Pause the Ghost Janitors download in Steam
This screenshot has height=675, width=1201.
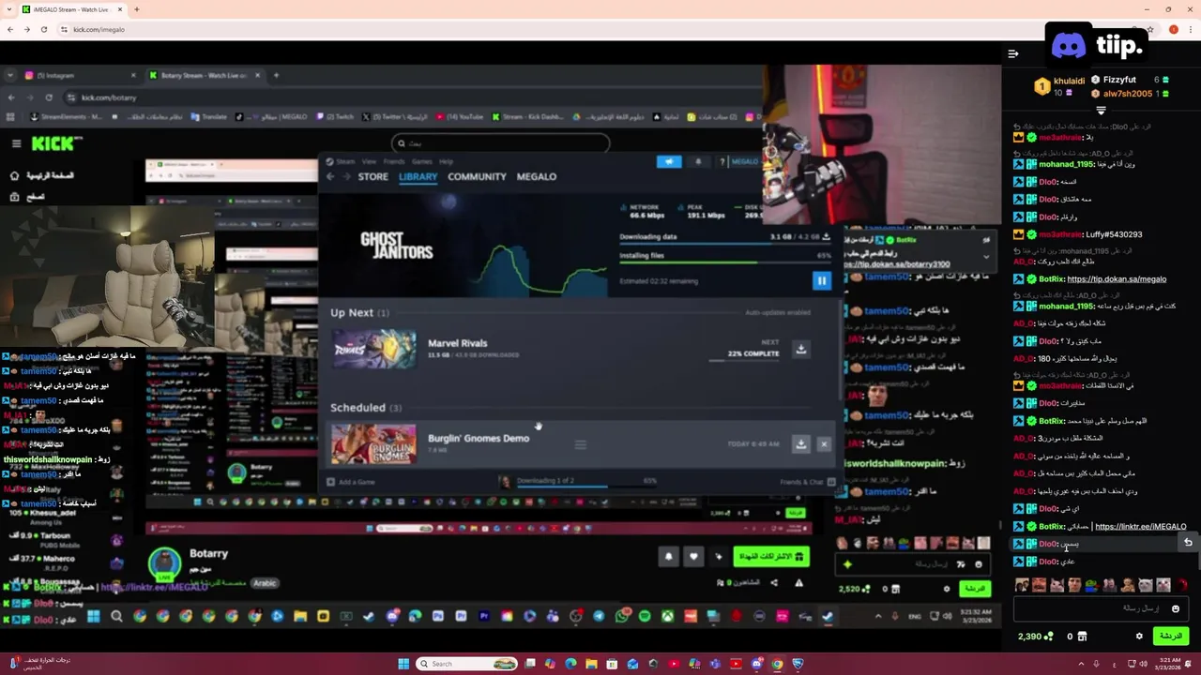pyautogui.click(x=821, y=280)
